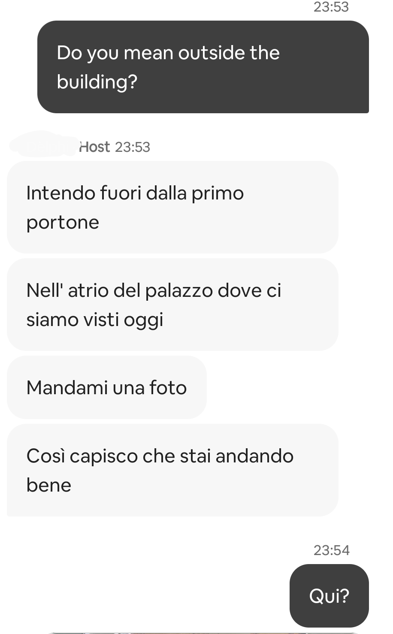The image size is (393, 634).
Task: Tap the 23:54 timestamp above 'Qui?'
Action: pyautogui.click(x=331, y=550)
